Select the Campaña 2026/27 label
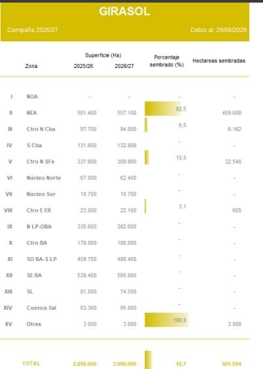 (33, 30)
